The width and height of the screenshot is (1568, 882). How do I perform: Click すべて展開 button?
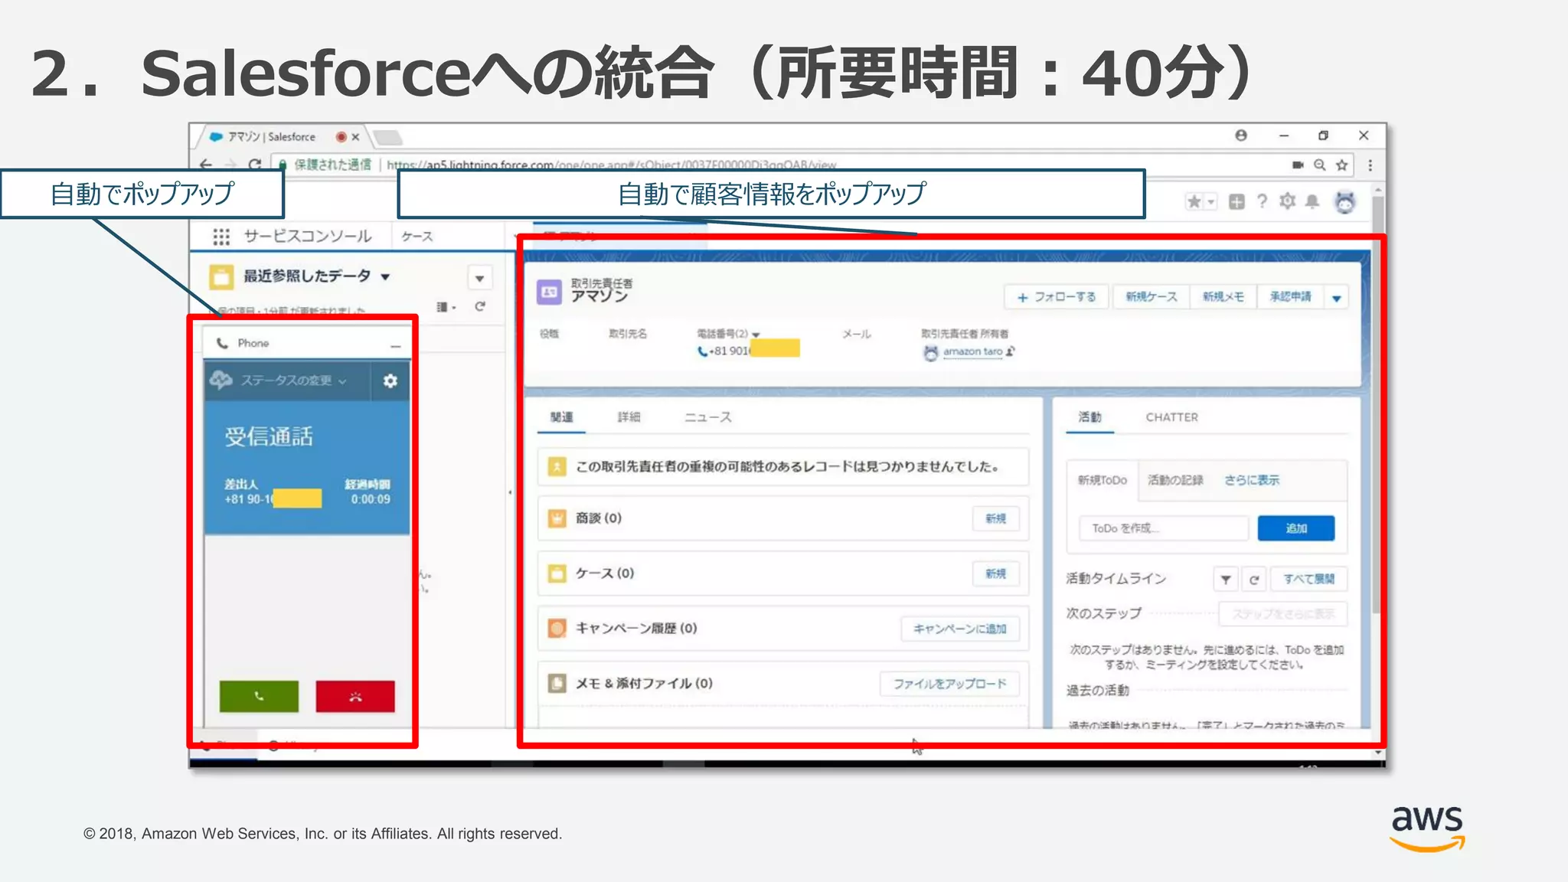(x=1308, y=579)
